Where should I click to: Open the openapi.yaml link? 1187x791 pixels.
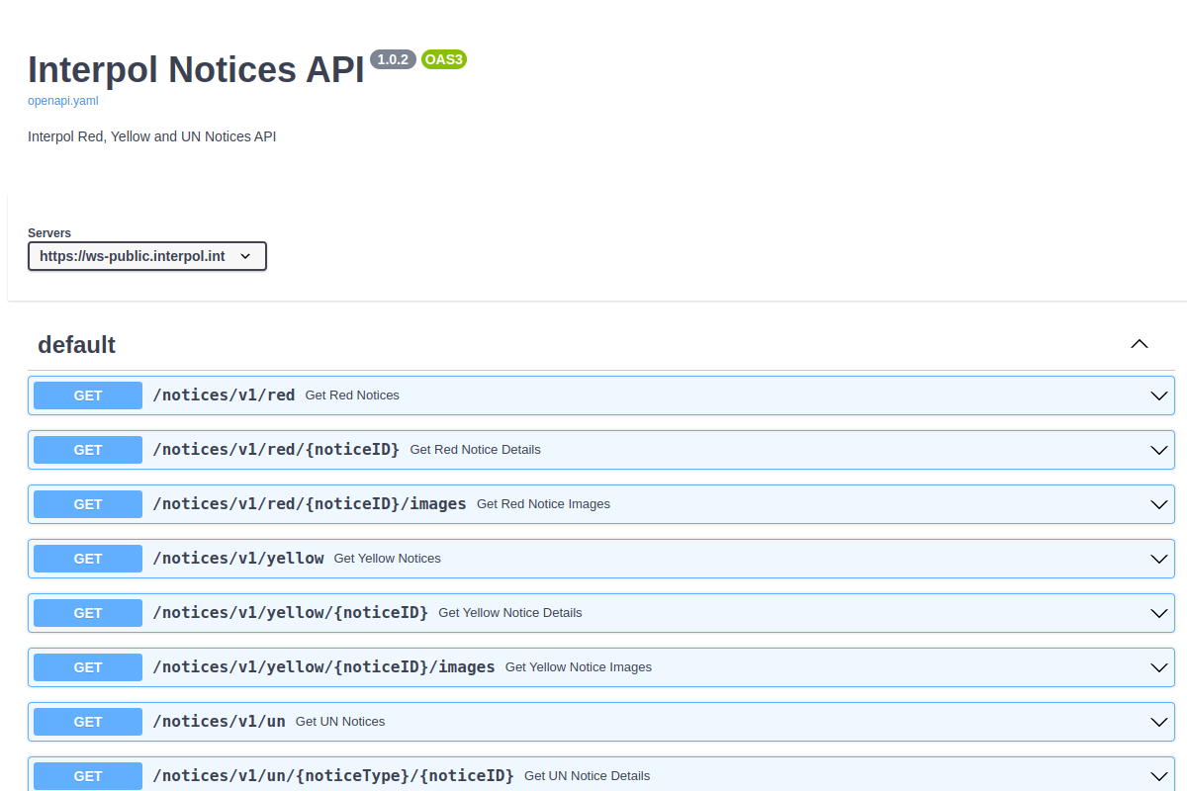[63, 100]
